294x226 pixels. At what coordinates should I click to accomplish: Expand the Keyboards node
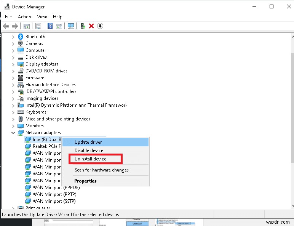13,112
